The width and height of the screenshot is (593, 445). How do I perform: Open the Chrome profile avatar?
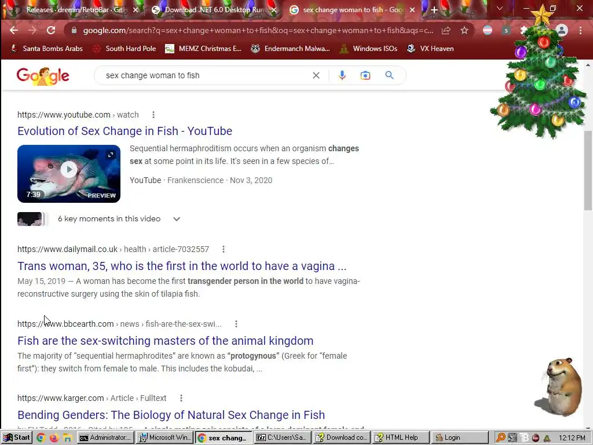(562, 30)
